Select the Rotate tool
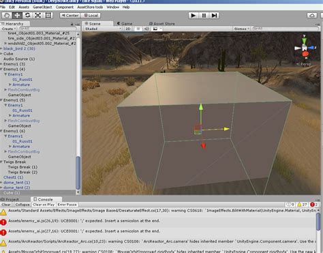323x253 pixels. click(x=27, y=16)
